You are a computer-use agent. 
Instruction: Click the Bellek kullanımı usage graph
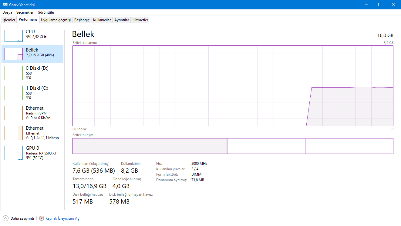[x=233, y=86]
